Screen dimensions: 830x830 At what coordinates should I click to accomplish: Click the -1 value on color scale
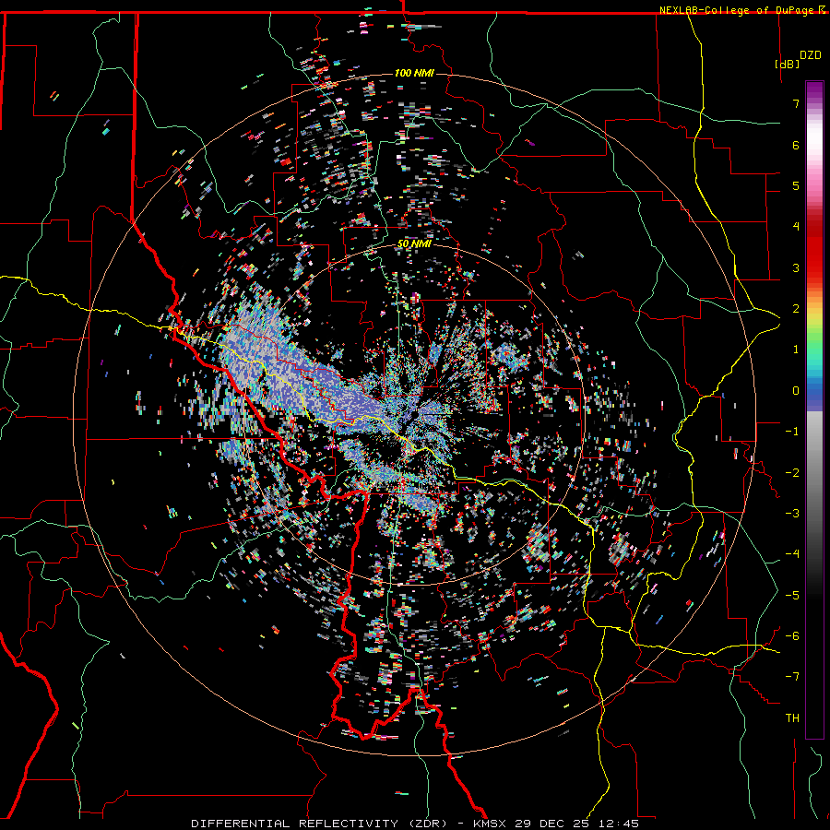tap(792, 432)
